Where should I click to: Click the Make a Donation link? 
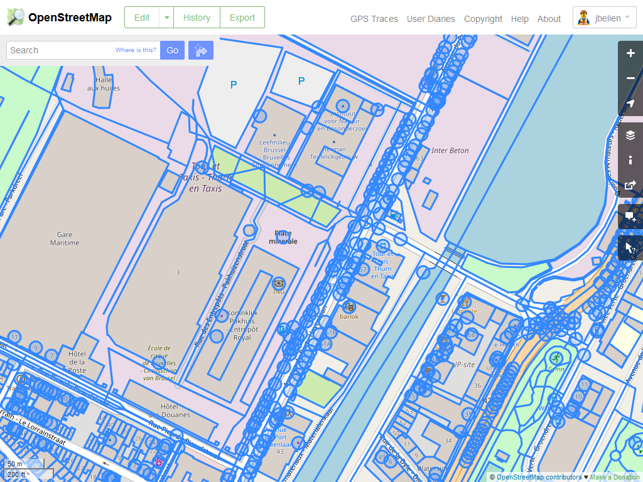click(614, 477)
